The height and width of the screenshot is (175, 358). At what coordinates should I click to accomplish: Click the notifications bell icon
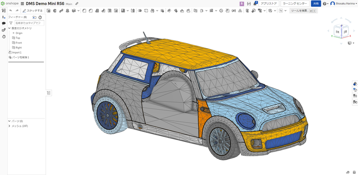pyautogui.click(x=255, y=3)
